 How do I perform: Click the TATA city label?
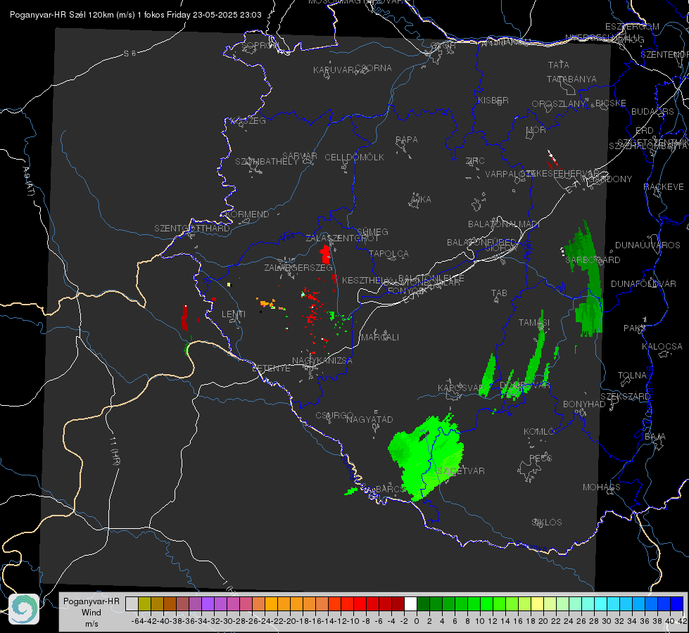[x=559, y=65]
